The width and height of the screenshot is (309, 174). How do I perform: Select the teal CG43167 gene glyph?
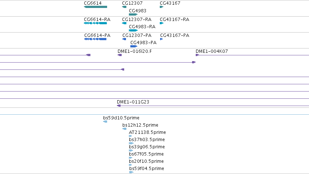(x=162, y=7)
